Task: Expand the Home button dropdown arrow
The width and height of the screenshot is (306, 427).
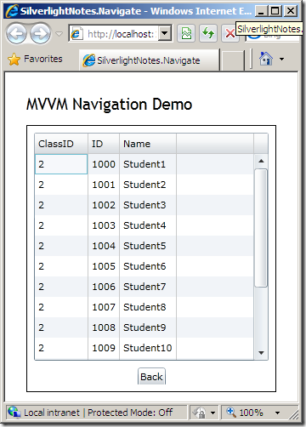Action: [x=281, y=60]
